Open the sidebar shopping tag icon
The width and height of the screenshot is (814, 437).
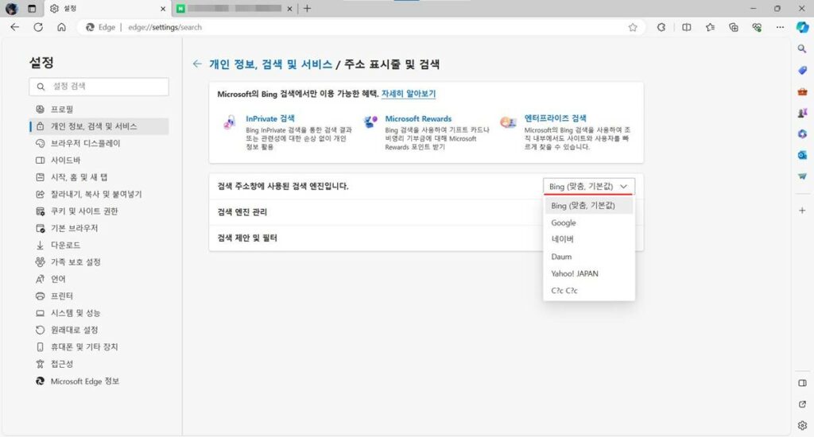(x=802, y=70)
